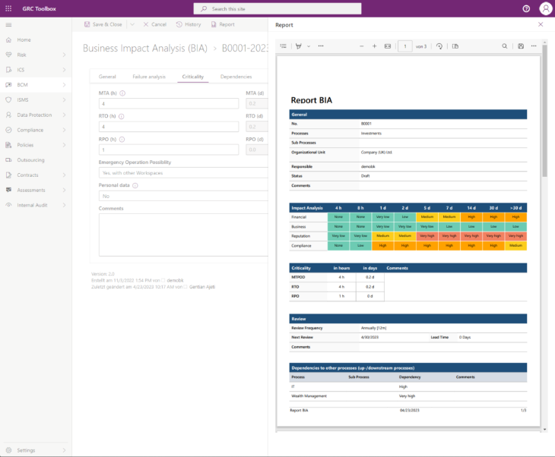Switch to the Failure analysis tab
This screenshot has width=555, height=457.
tap(149, 77)
